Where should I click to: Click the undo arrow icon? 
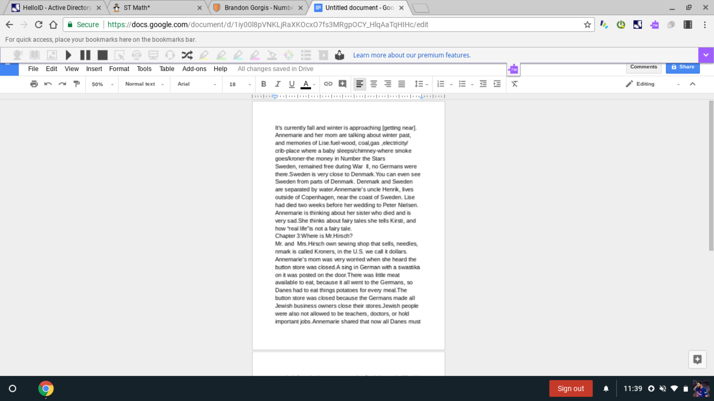point(48,84)
